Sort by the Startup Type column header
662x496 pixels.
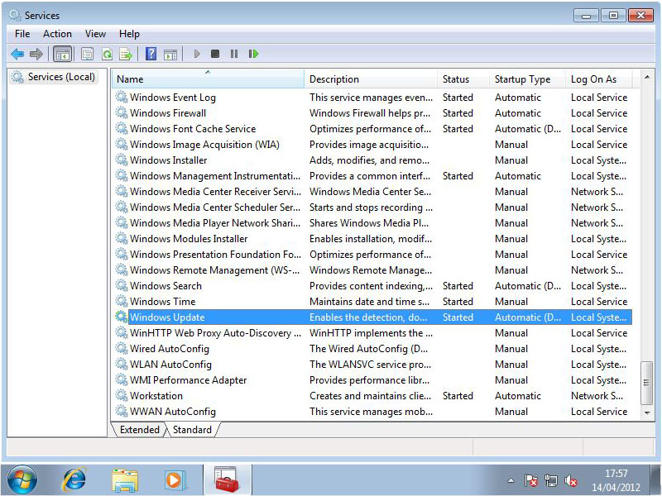(527, 79)
